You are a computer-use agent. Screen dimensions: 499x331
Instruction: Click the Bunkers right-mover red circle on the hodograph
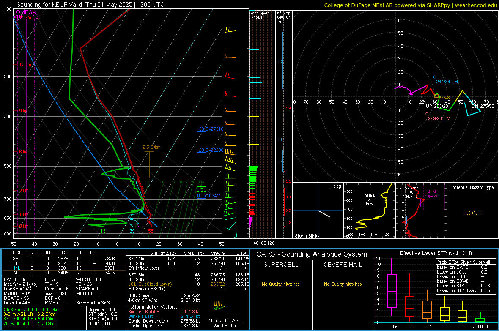427,114
